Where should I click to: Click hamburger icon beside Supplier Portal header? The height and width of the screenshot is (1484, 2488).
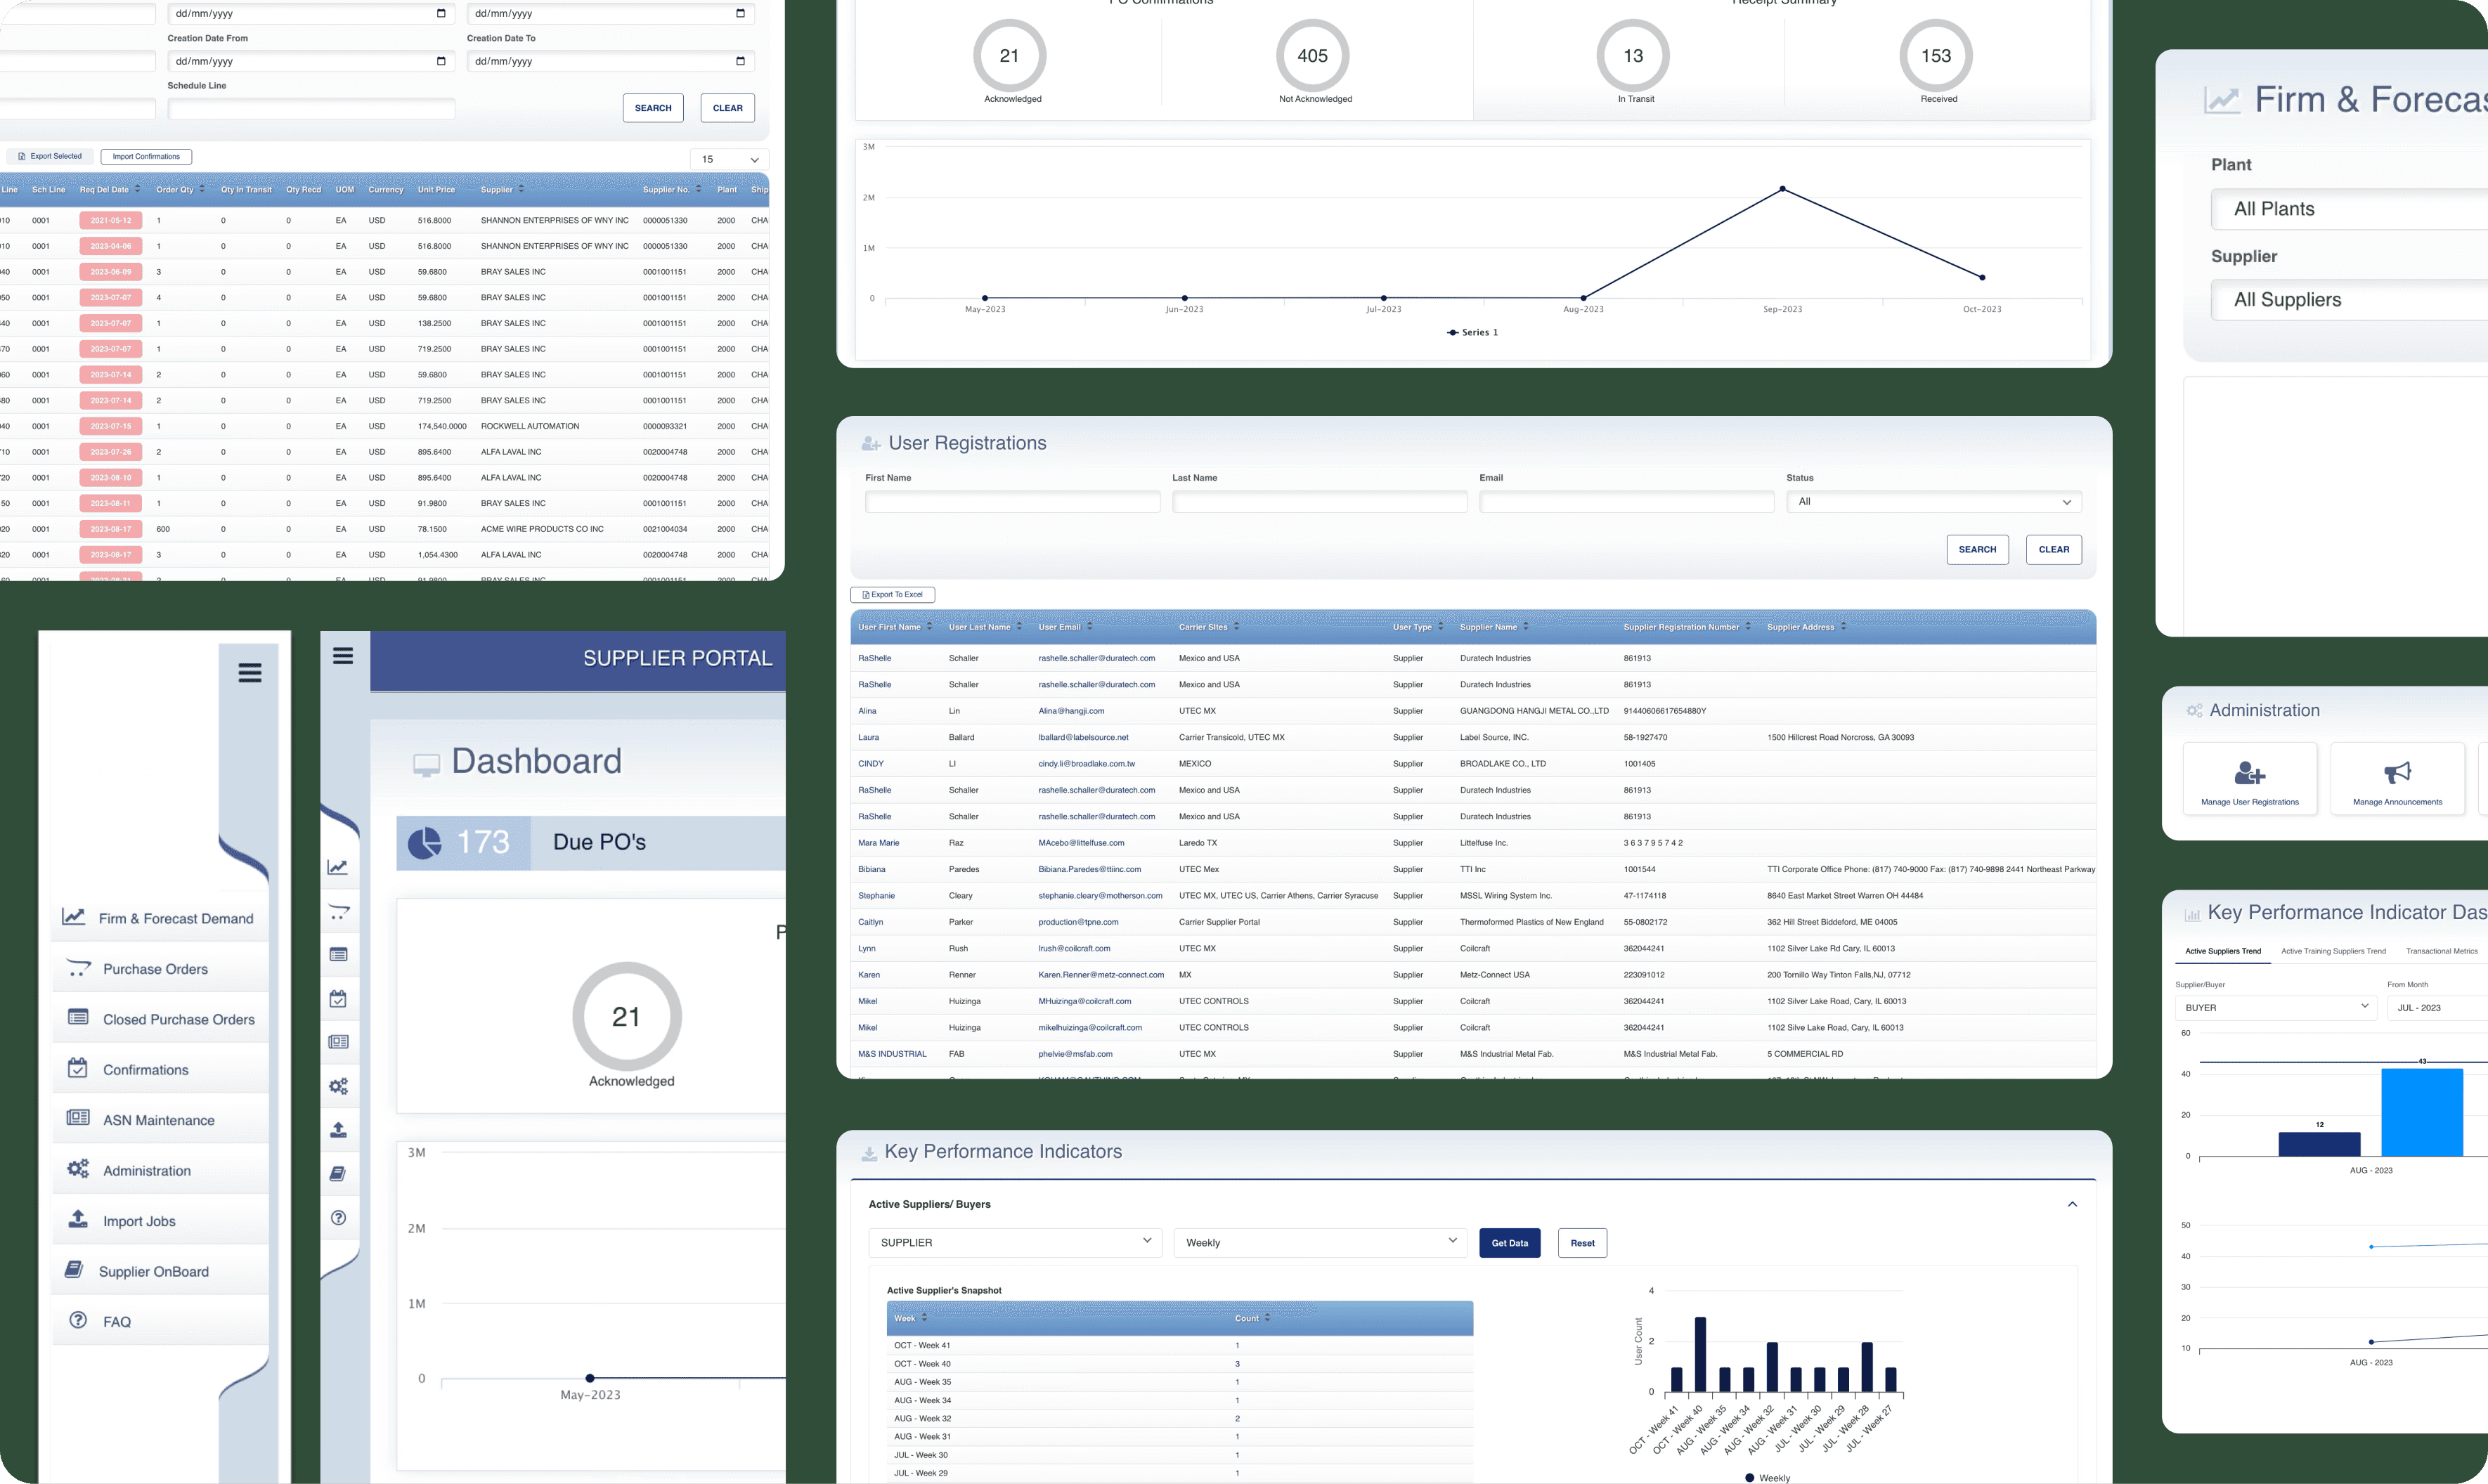(x=343, y=656)
